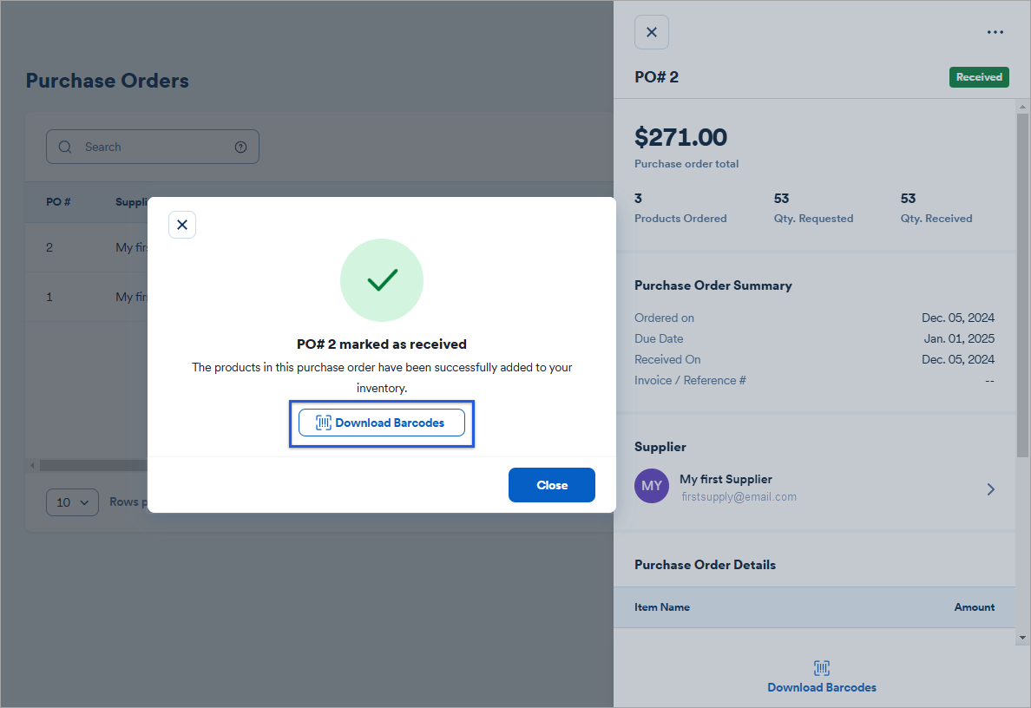Close the PO# 2 received dialog with X
The image size is (1031, 708).
182,225
